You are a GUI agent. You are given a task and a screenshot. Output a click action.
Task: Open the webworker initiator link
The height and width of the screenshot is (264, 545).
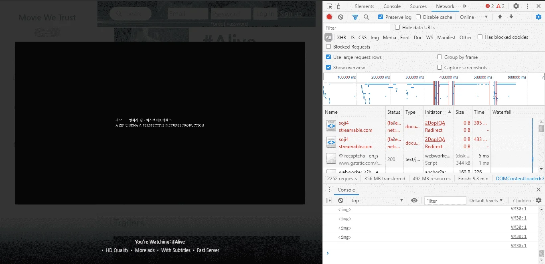(x=438, y=155)
